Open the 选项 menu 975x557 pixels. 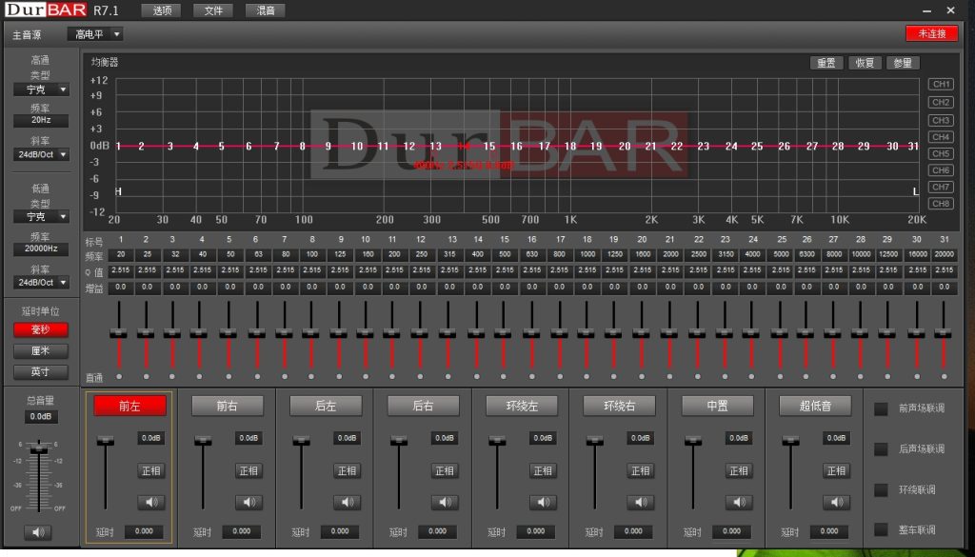[x=162, y=10]
